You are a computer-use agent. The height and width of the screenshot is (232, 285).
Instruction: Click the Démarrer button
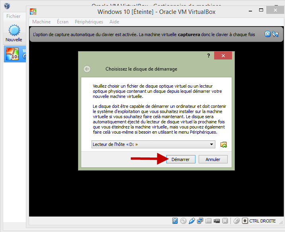pos(181,159)
